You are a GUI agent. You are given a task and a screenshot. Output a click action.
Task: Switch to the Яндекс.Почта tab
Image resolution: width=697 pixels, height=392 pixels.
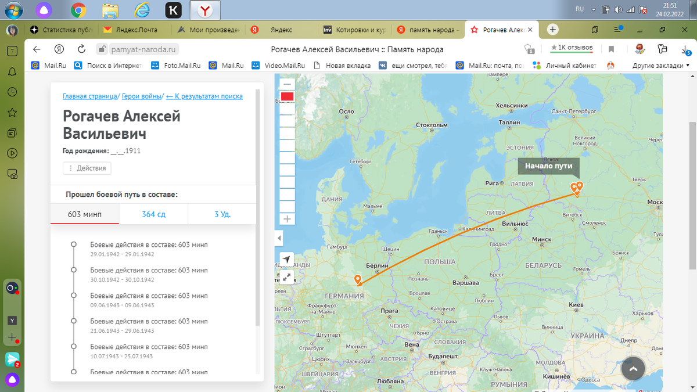[x=136, y=30]
